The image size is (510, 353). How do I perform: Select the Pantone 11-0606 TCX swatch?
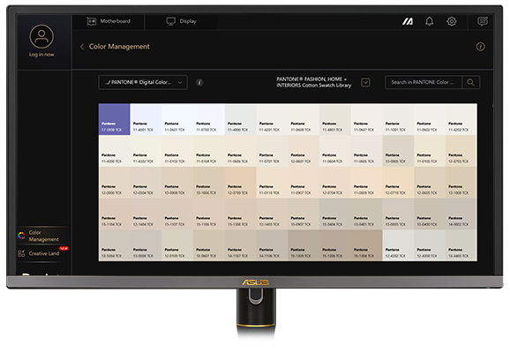coord(240,151)
